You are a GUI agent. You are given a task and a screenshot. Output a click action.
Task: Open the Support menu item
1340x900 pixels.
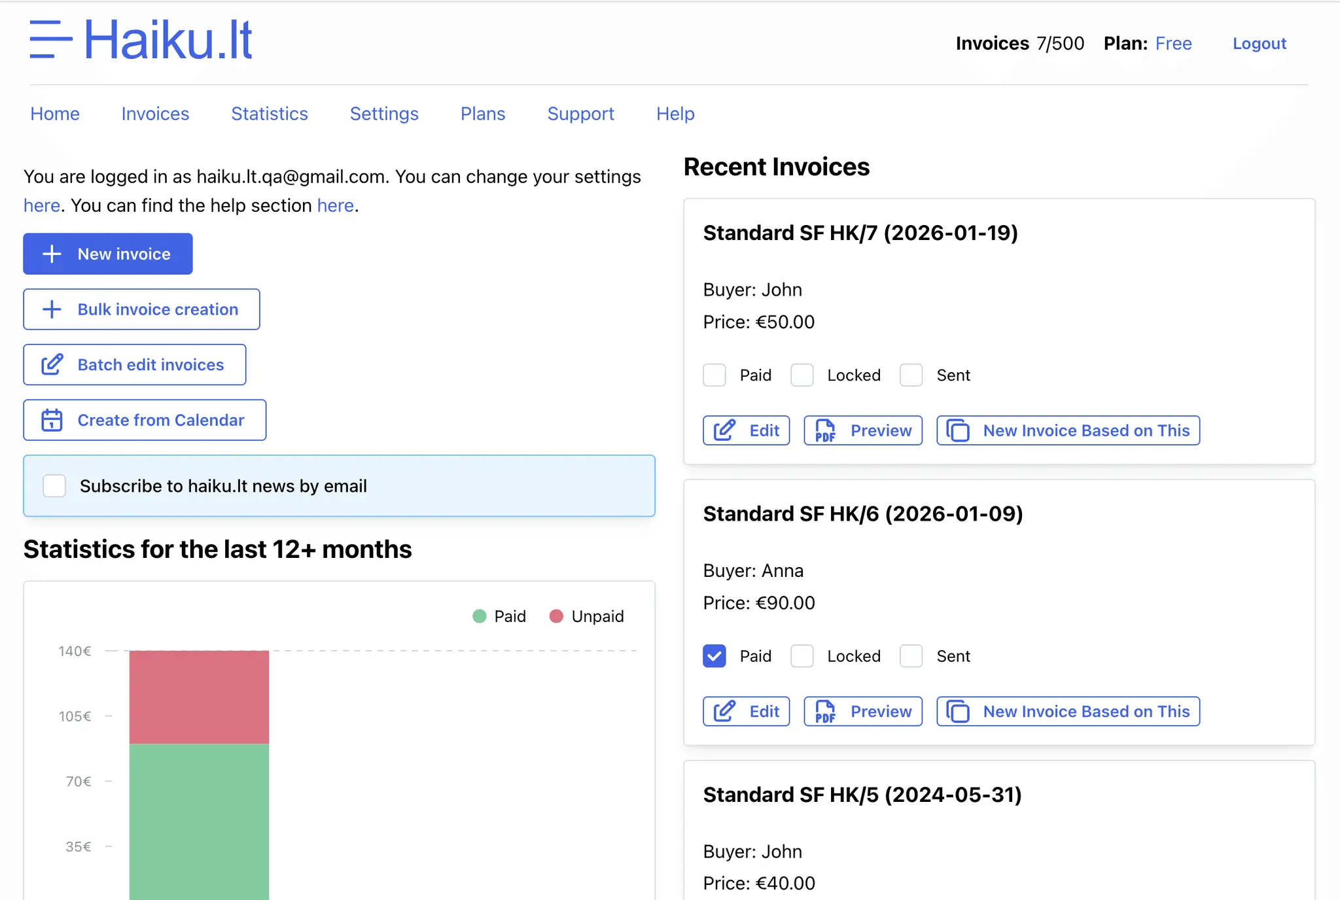(x=581, y=114)
